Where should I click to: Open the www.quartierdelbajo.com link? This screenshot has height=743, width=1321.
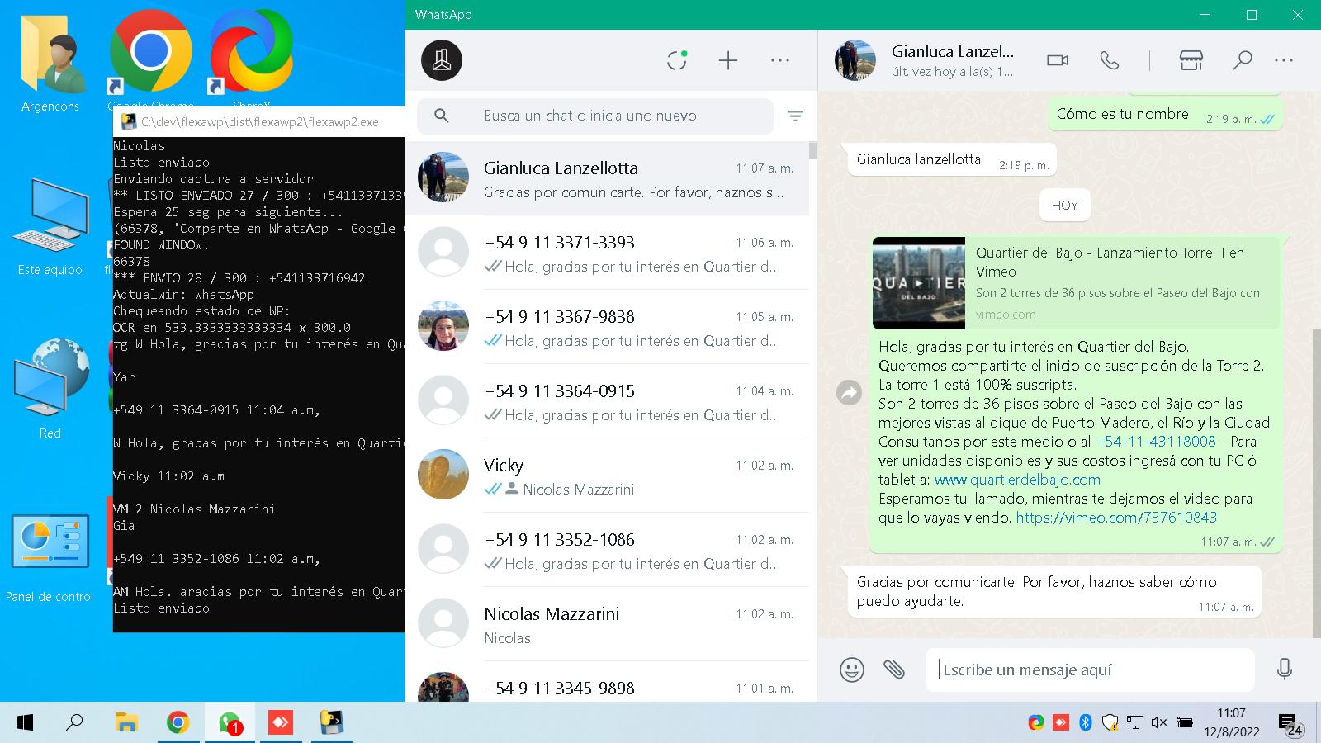pos(1017,480)
